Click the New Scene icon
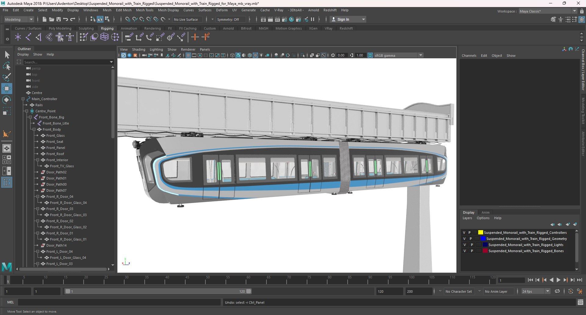Viewport: 586px width, 315px height. pos(45,19)
